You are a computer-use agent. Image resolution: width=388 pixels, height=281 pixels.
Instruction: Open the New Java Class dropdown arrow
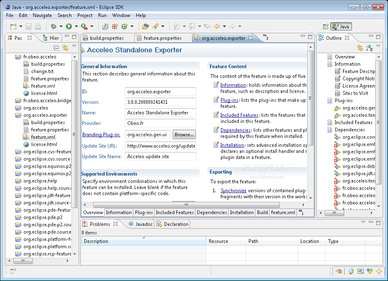tap(132, 26)
